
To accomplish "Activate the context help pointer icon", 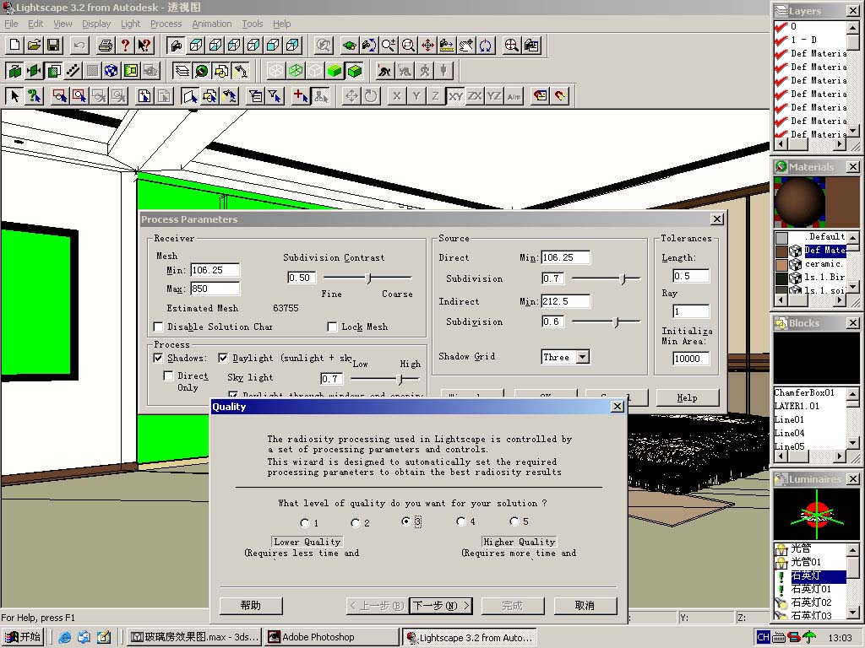I will pyautogui.click(x=144, y=46).
